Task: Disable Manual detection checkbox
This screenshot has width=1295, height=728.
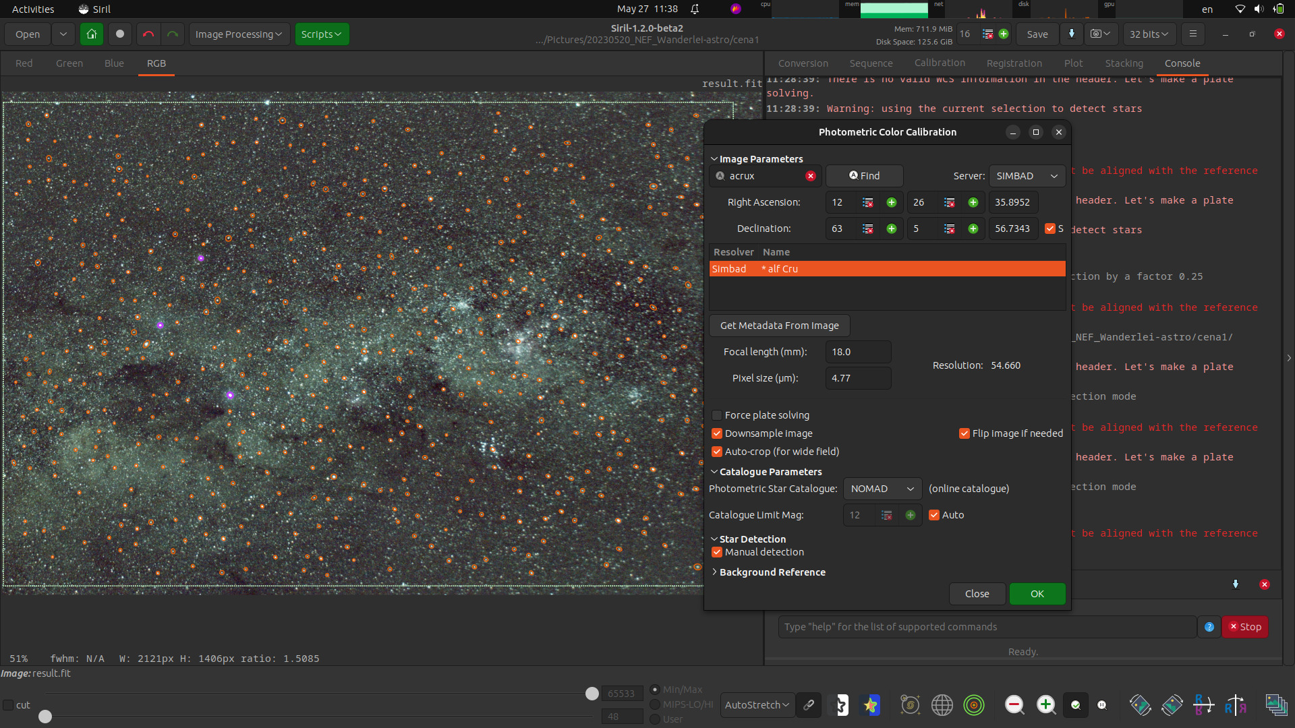Action: coord(717,552)
